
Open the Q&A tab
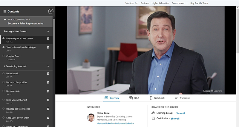(x=134, y=98)
